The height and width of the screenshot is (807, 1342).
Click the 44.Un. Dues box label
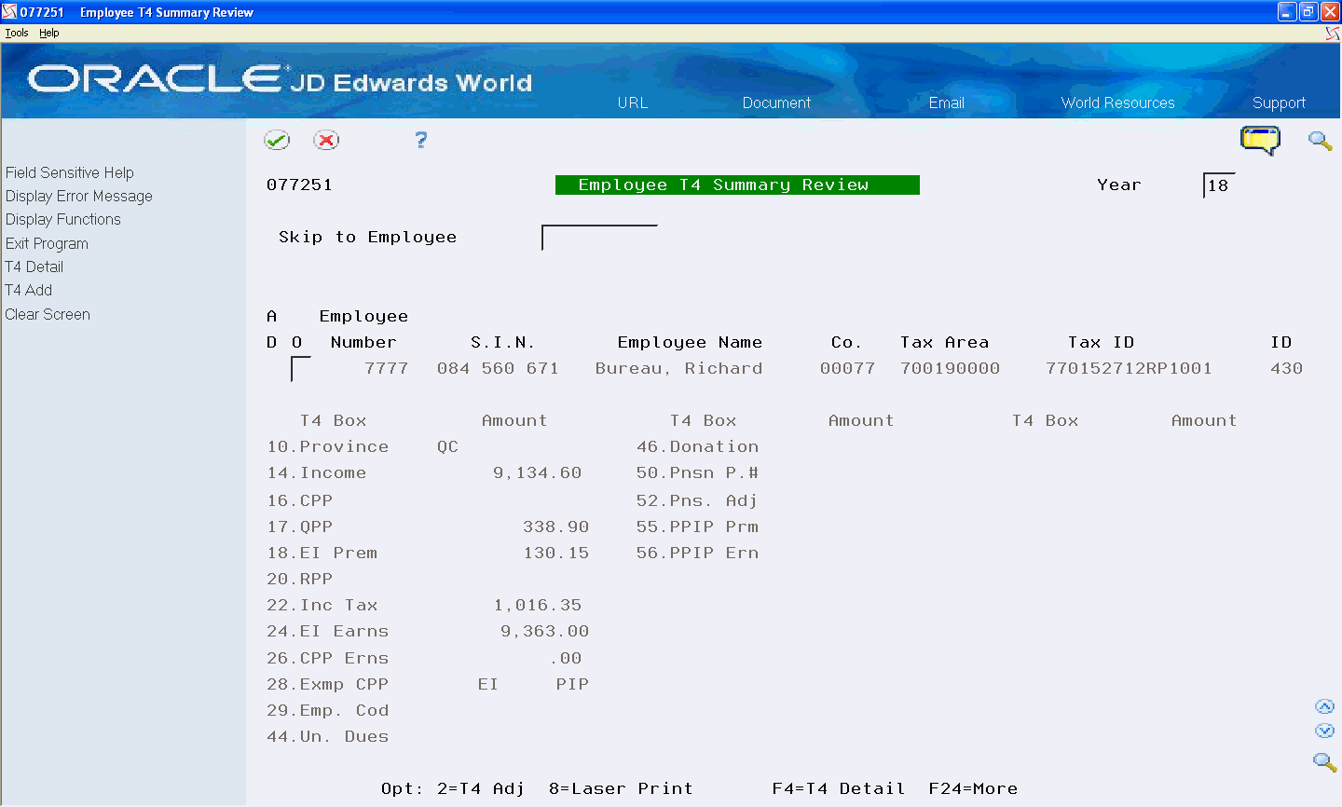(328, 737)
